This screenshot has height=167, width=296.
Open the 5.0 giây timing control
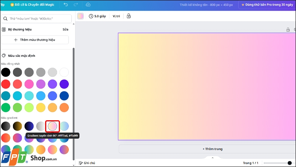point(97,16)
